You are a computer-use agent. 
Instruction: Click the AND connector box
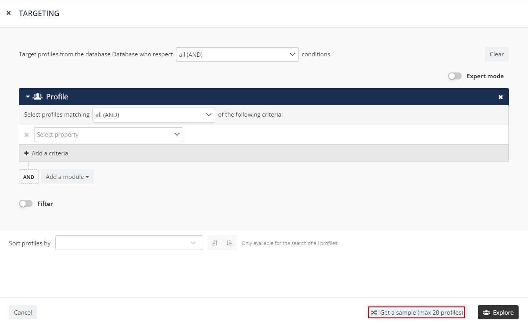pos(29,177)
